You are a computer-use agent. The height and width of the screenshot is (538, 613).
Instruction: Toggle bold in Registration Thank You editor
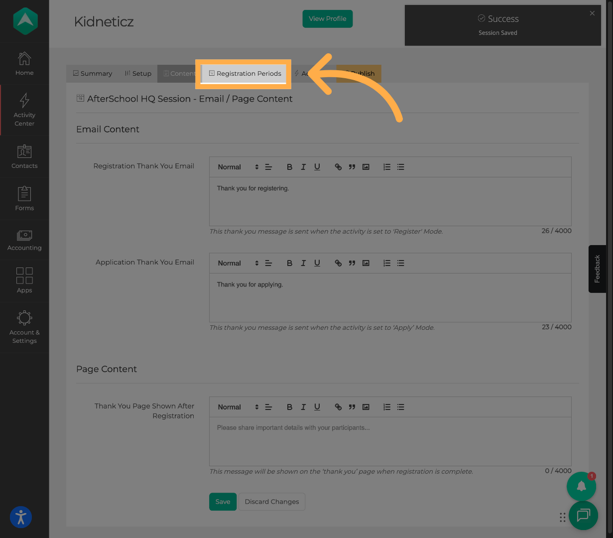pyautogui.click(x=289, y=167)
